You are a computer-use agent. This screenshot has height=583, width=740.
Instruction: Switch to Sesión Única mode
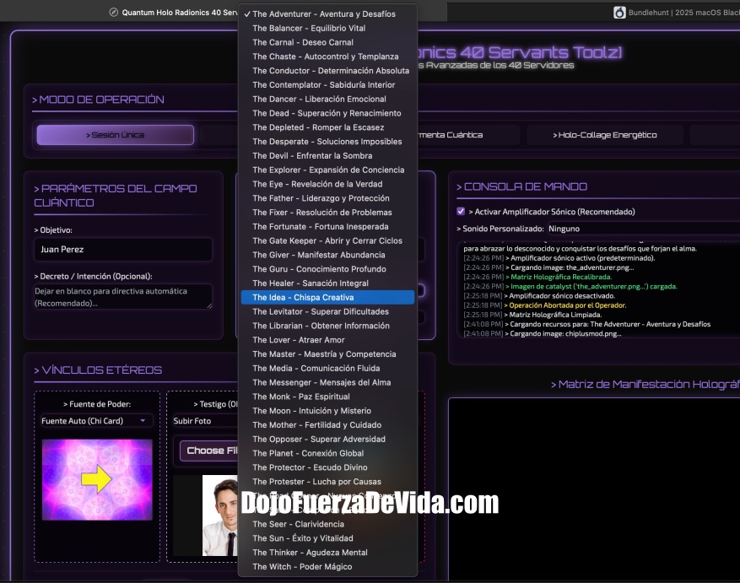click(x=115, y=135)
